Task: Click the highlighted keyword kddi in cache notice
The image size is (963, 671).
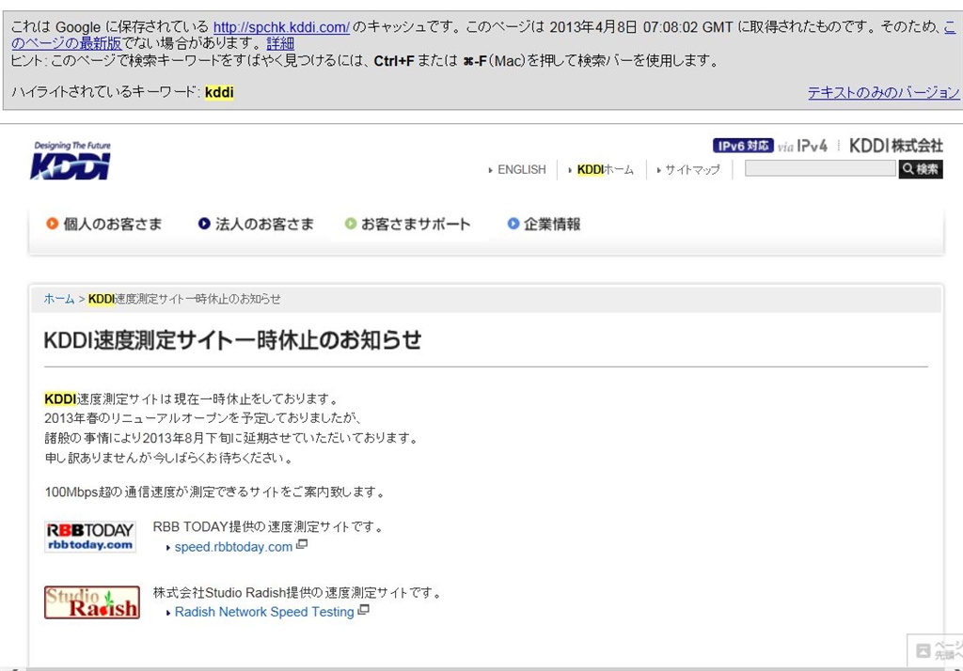Action: pos(219,93)
